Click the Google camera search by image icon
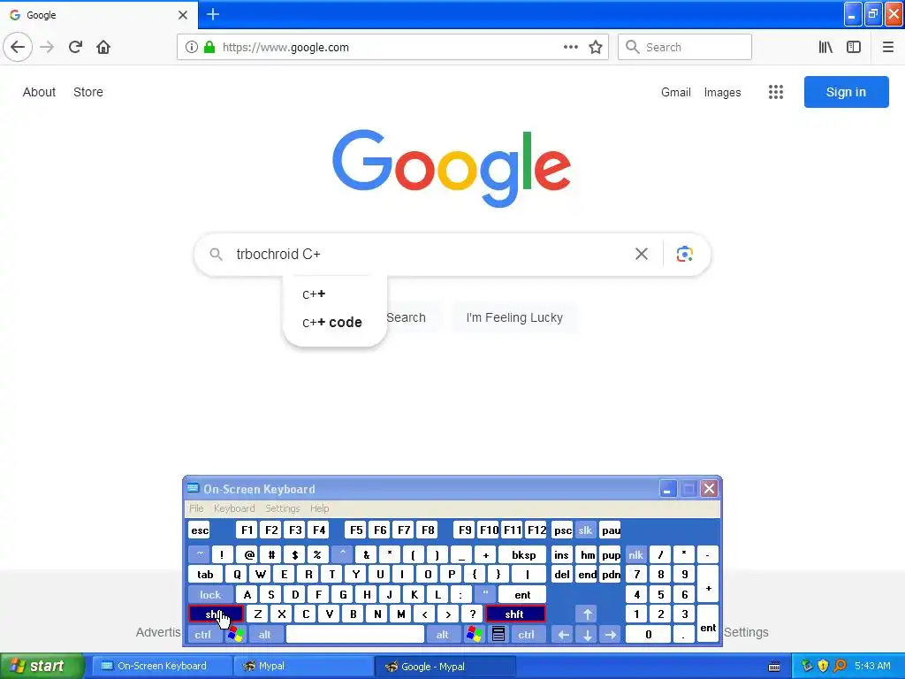905x679 pixels. click(x=684, y=254)
